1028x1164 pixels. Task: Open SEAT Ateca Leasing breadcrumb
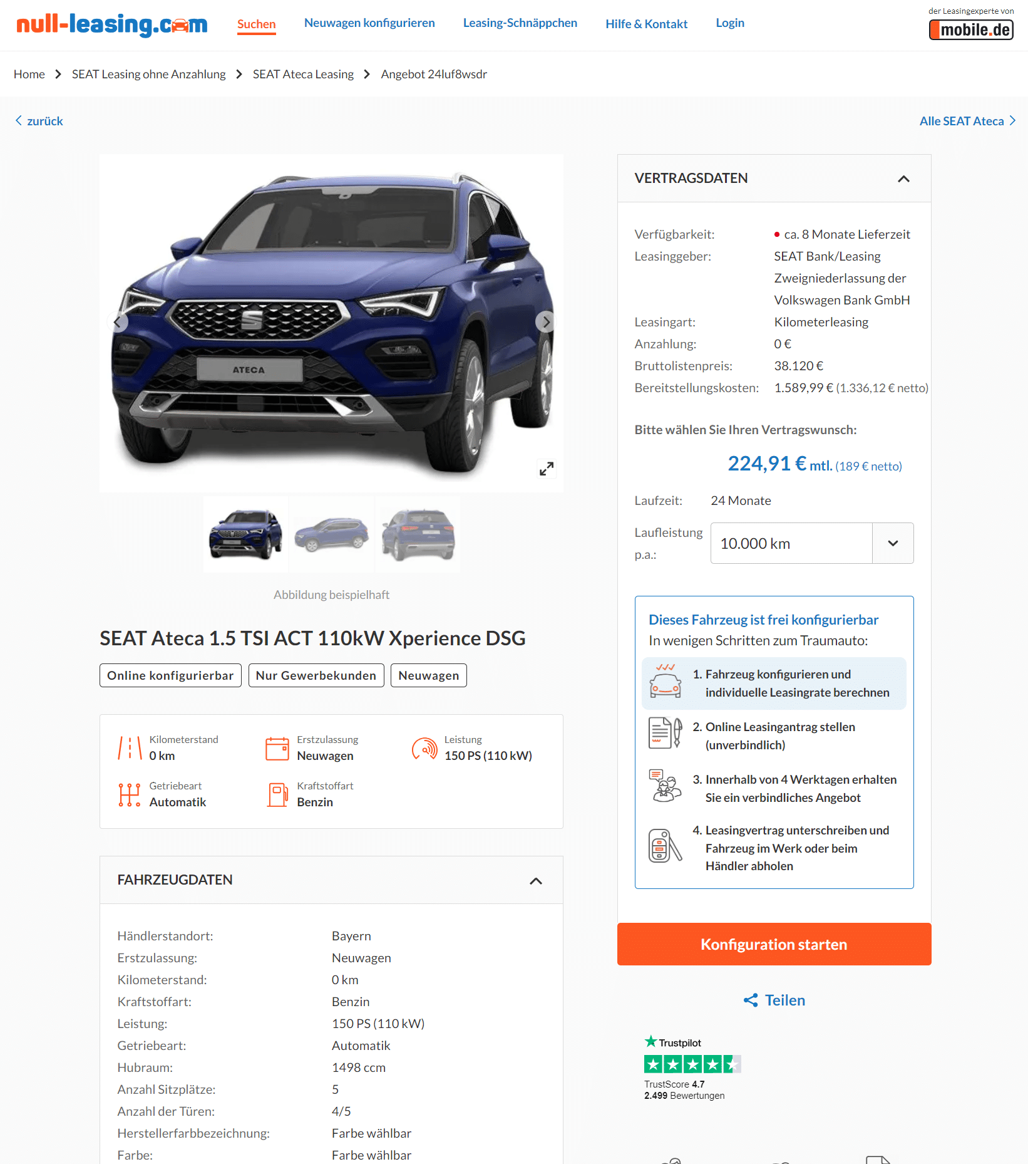click(x=303, y=74)
